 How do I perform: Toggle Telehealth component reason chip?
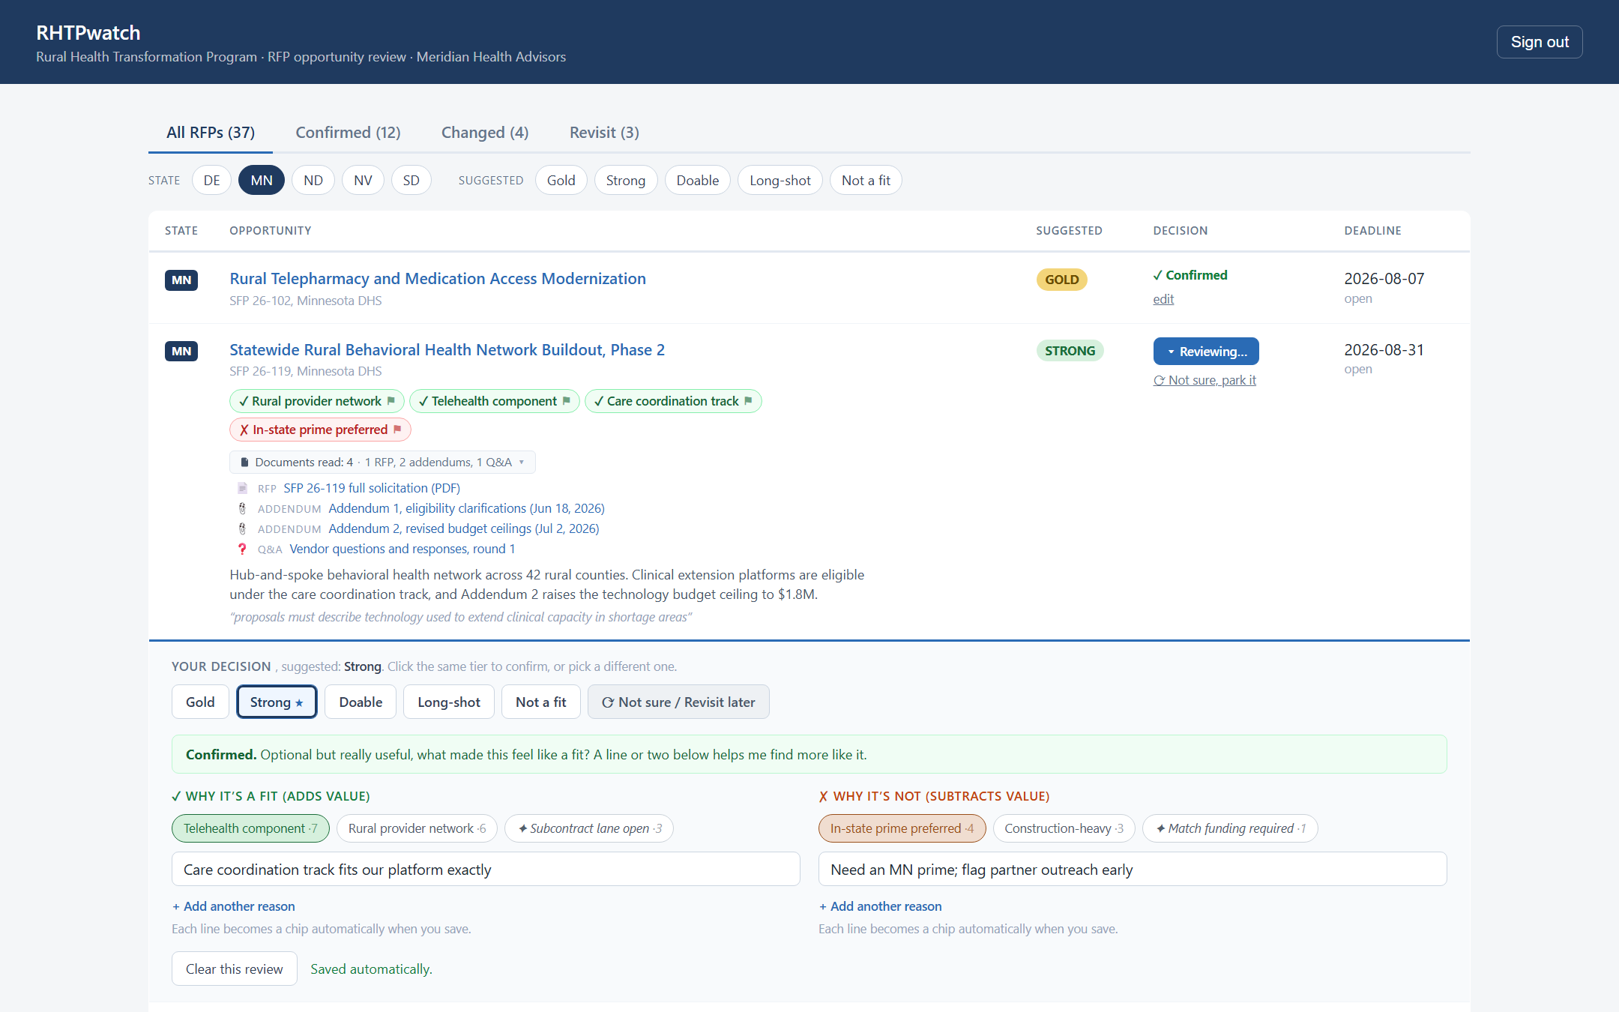[x=250, y=828]
